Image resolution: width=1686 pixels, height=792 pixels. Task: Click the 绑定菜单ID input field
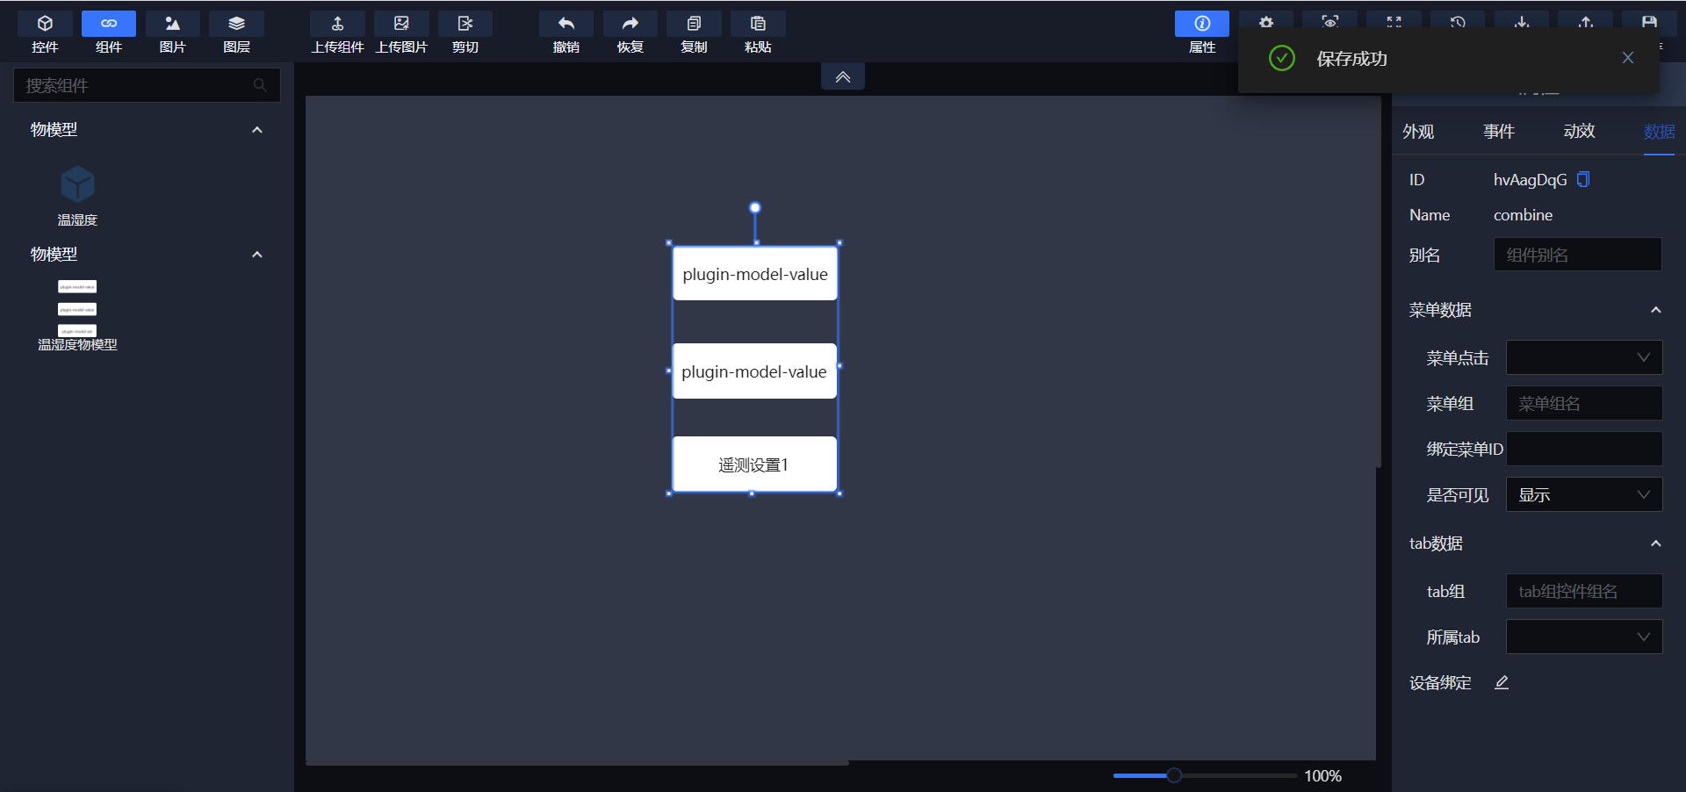tap(1584, 449)
